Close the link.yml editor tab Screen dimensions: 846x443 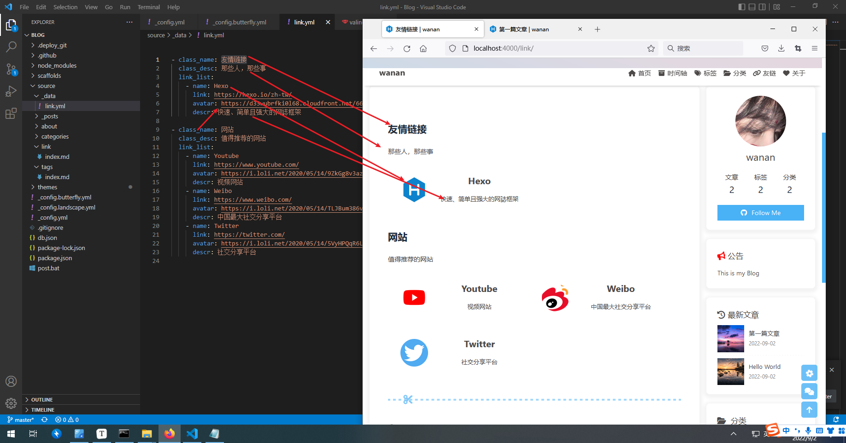pos(328,22)
